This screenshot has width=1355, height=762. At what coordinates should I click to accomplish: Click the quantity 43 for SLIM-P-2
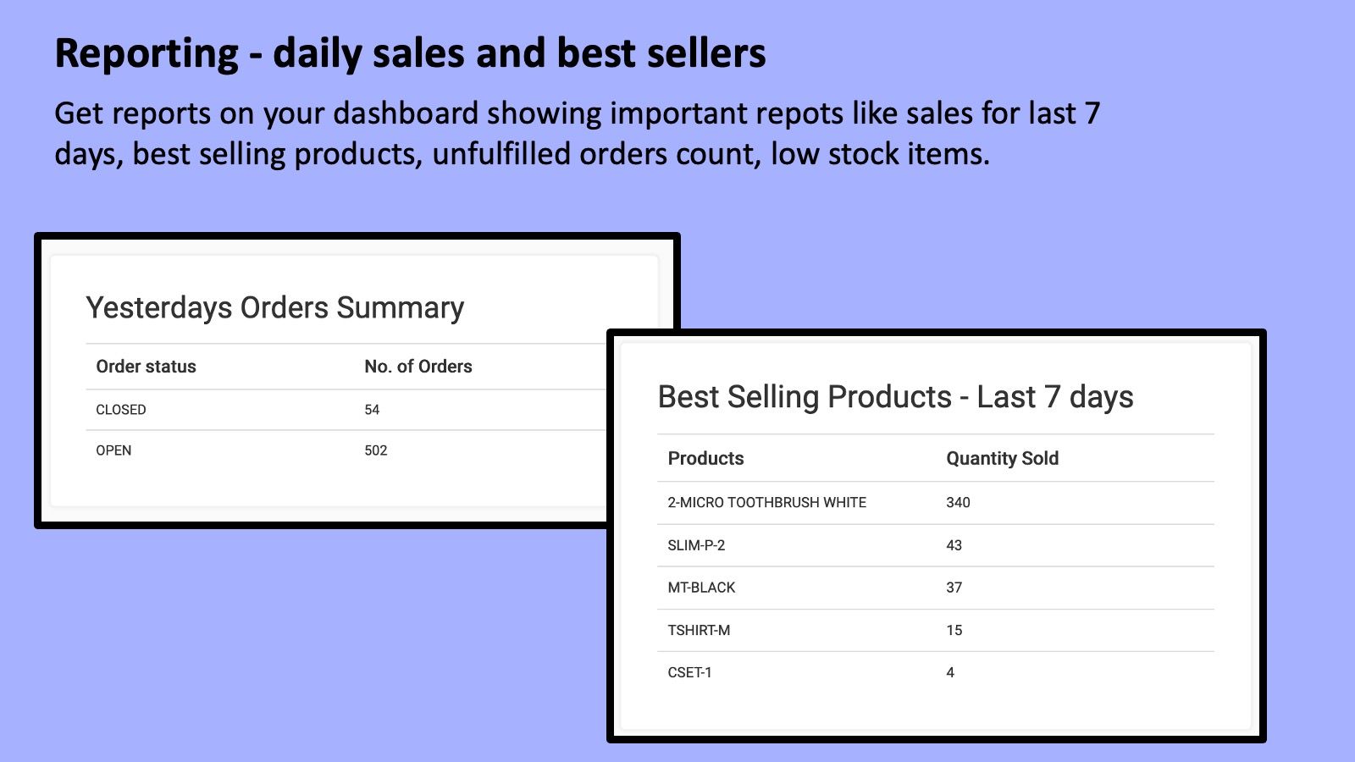click(x=954, y=545)
